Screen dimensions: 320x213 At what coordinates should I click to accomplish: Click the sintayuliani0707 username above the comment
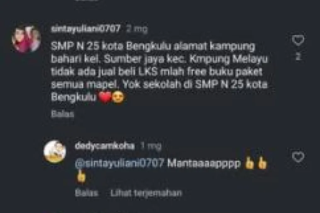86,29
